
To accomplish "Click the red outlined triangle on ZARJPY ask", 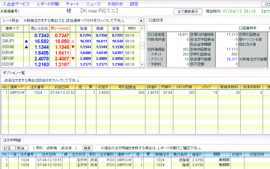I will 73,41.
